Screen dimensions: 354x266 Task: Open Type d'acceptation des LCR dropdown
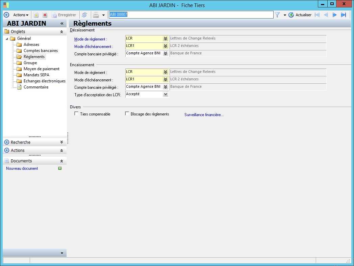[166, 94]
